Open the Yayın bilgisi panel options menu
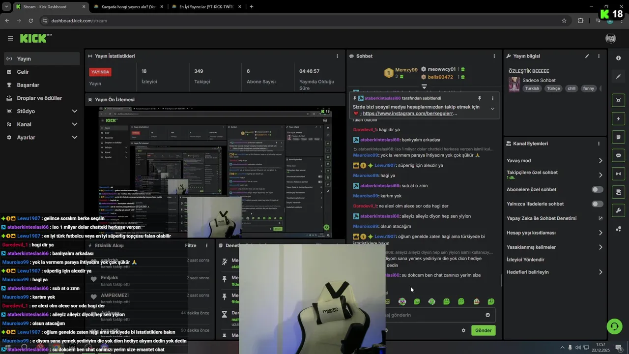Screen dimensions: 629x354 pyautogui.click(x=599, y=56)
